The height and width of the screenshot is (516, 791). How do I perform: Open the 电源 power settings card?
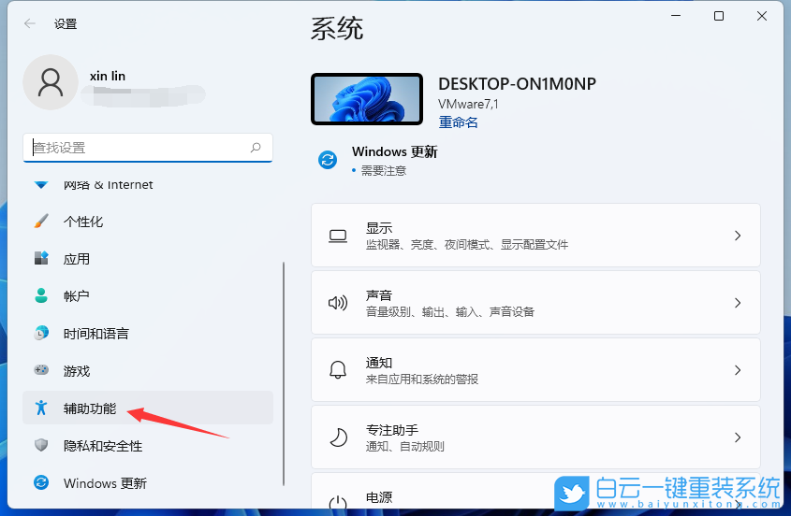(535, 492)
